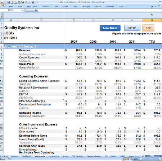Viewport: 162px width, 161px height.
Task: Open the Name Box dropdown arrow
Action: [23, 10]
